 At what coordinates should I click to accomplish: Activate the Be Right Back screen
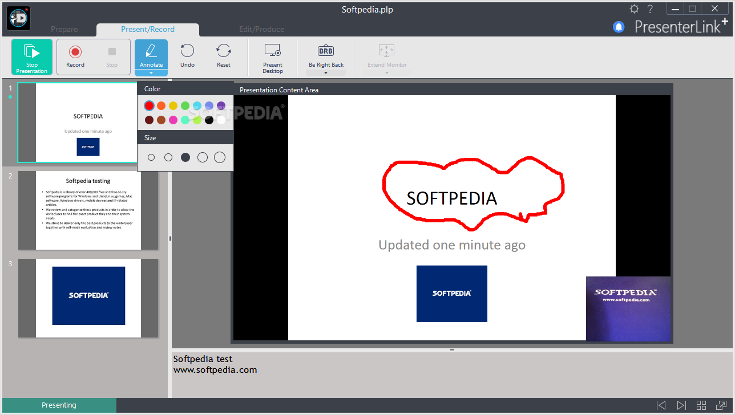(x=326, y=55)
